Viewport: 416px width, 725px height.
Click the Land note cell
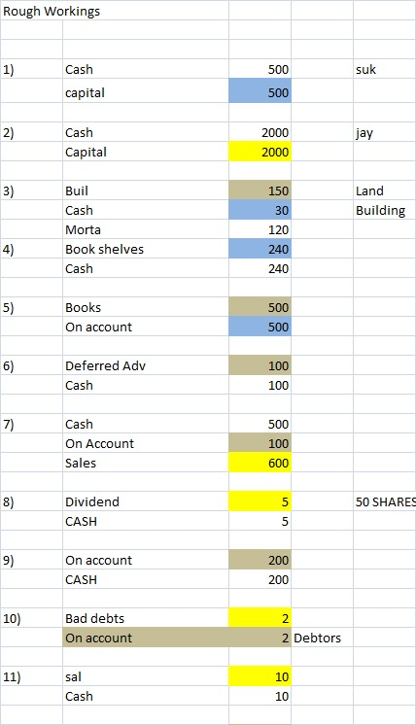(385, 190)
